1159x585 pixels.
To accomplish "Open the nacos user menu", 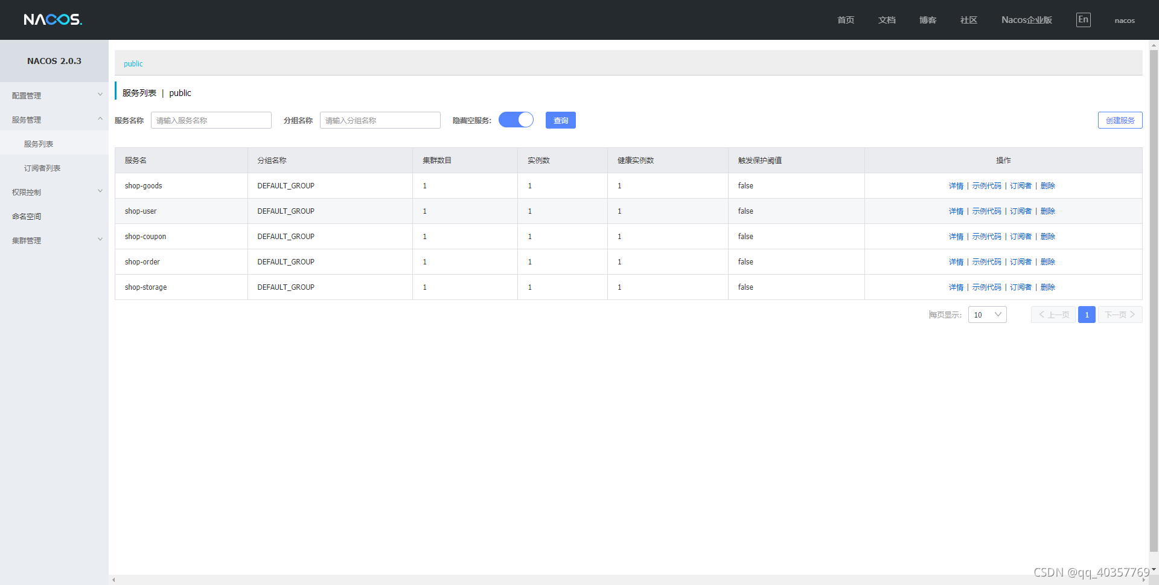I will tap(1125, 21).
